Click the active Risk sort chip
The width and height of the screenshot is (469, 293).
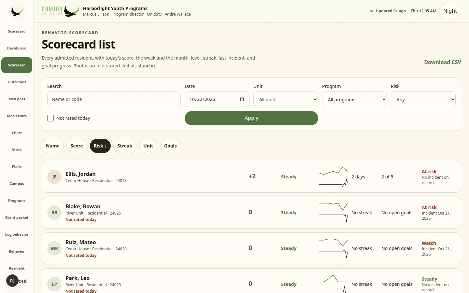[x=100, y=146]
